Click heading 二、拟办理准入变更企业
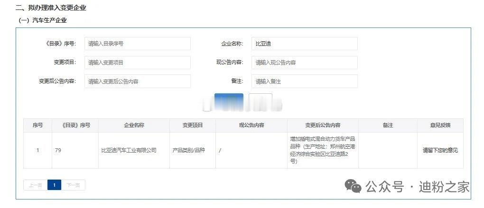The image size is (484, 208). point(51,9)
